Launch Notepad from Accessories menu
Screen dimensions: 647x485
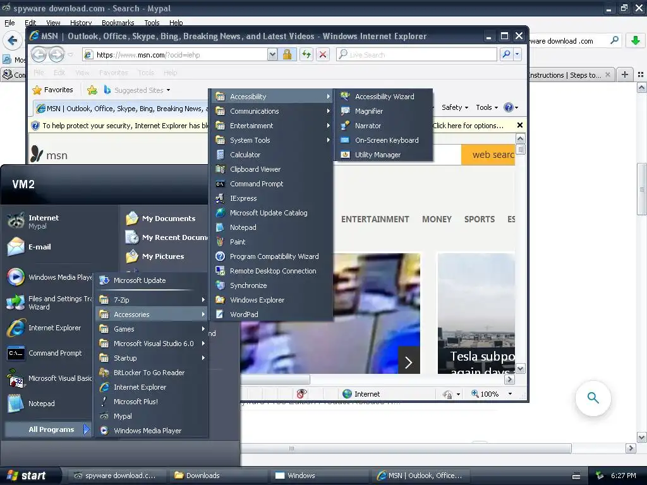[x=272, y=227]
